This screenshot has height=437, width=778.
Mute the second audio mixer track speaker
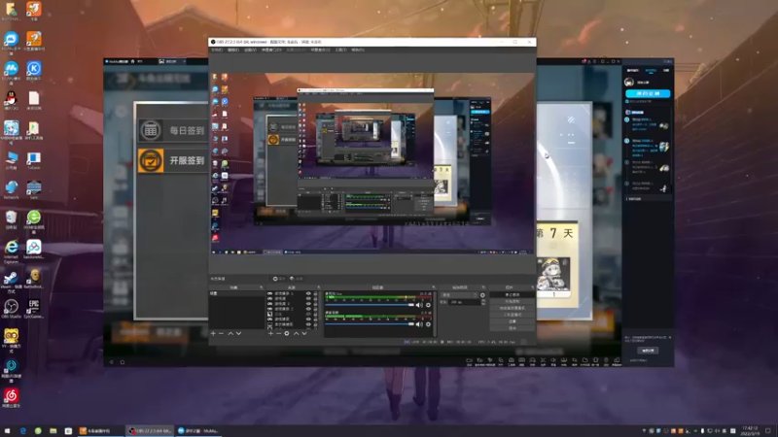[x=419, y=324]
